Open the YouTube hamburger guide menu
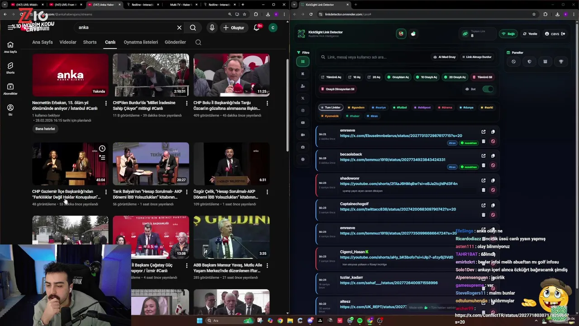 point(10,28)
